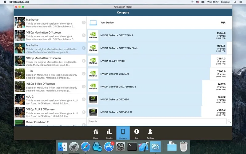Click the search magnifier icon

tap(229, 121)
